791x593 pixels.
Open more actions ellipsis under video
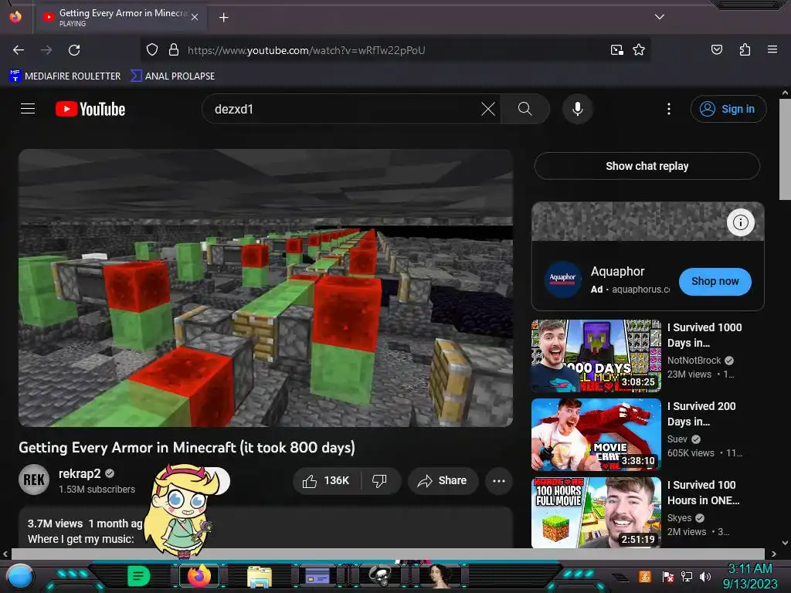pos(499,481)
